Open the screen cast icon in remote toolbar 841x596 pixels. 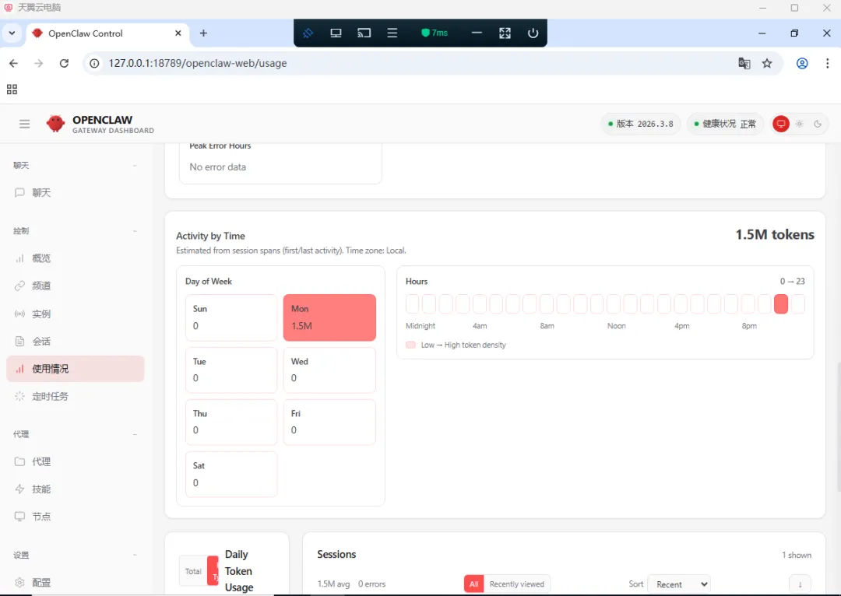click(364, 33)
